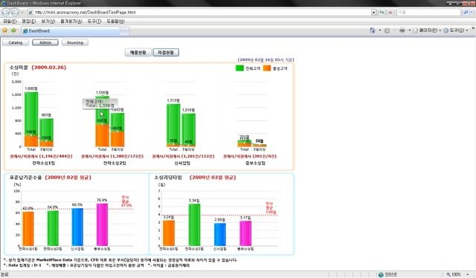Click blue 2.89일 bar in 소싱리딩타임 chart
Image resolution: width=476 pixels, height=278 pixels.
[x=220, y=234]
